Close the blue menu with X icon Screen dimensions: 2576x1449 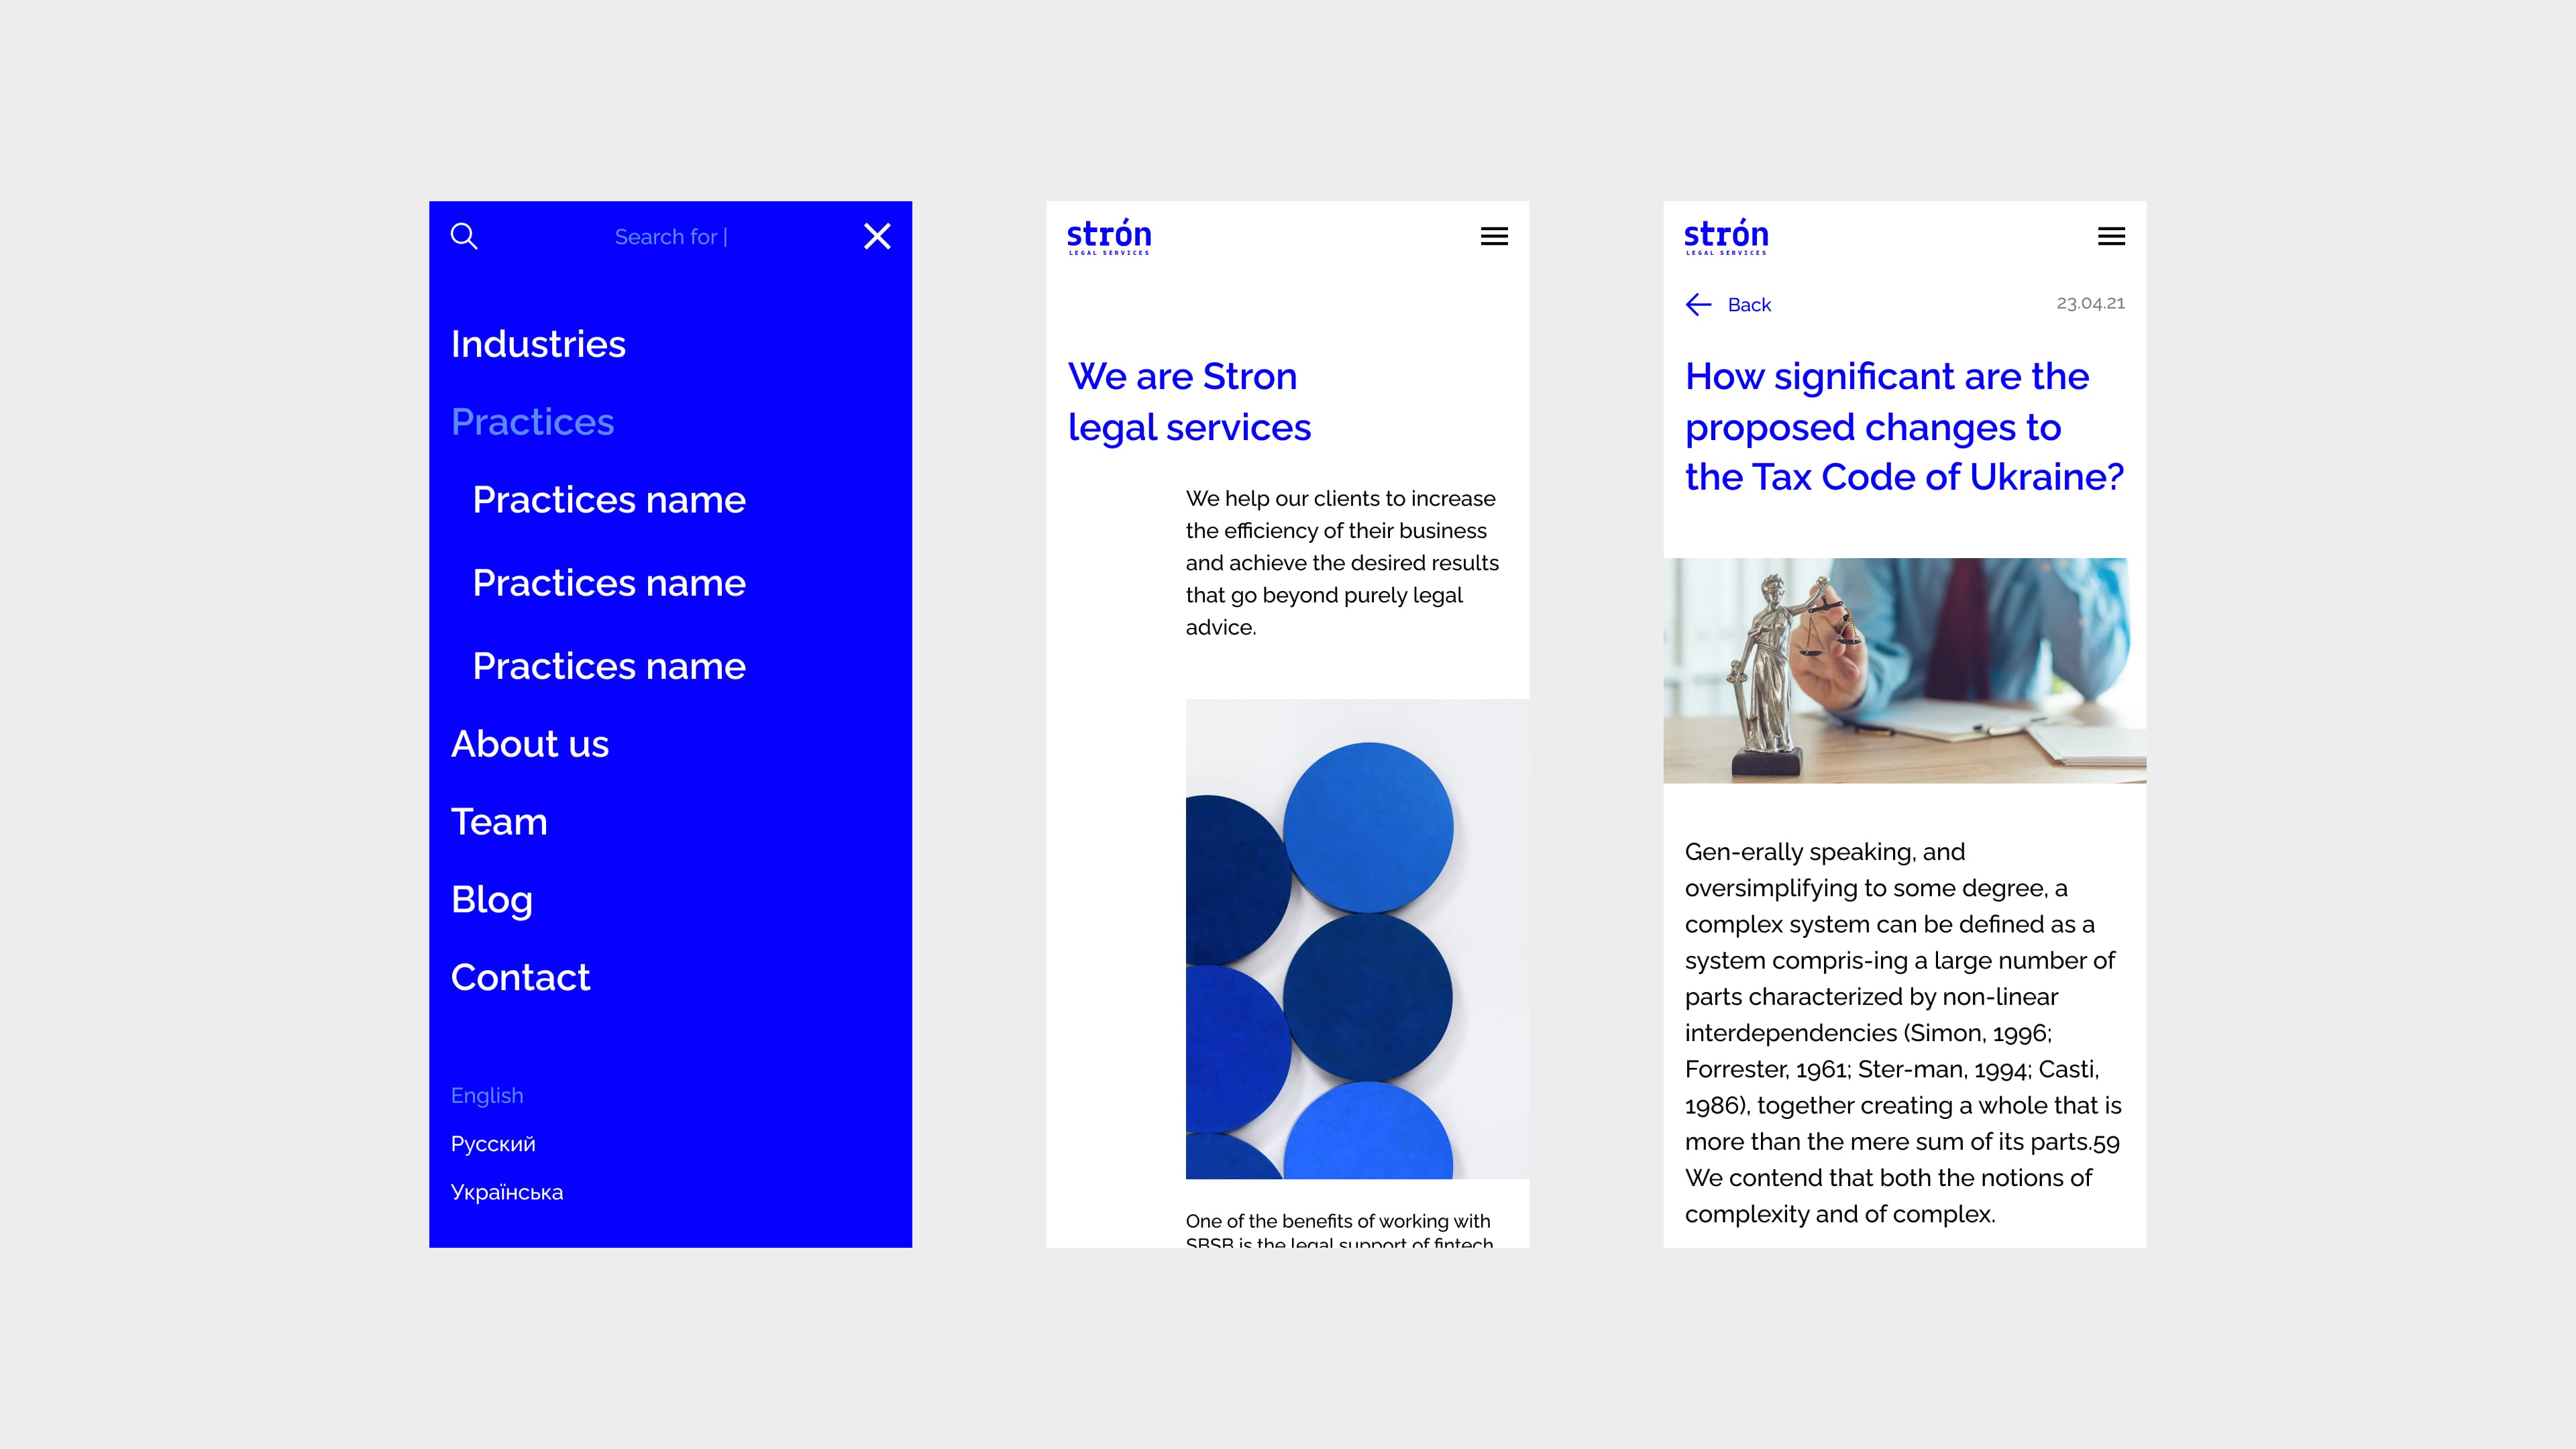point(877,236)
